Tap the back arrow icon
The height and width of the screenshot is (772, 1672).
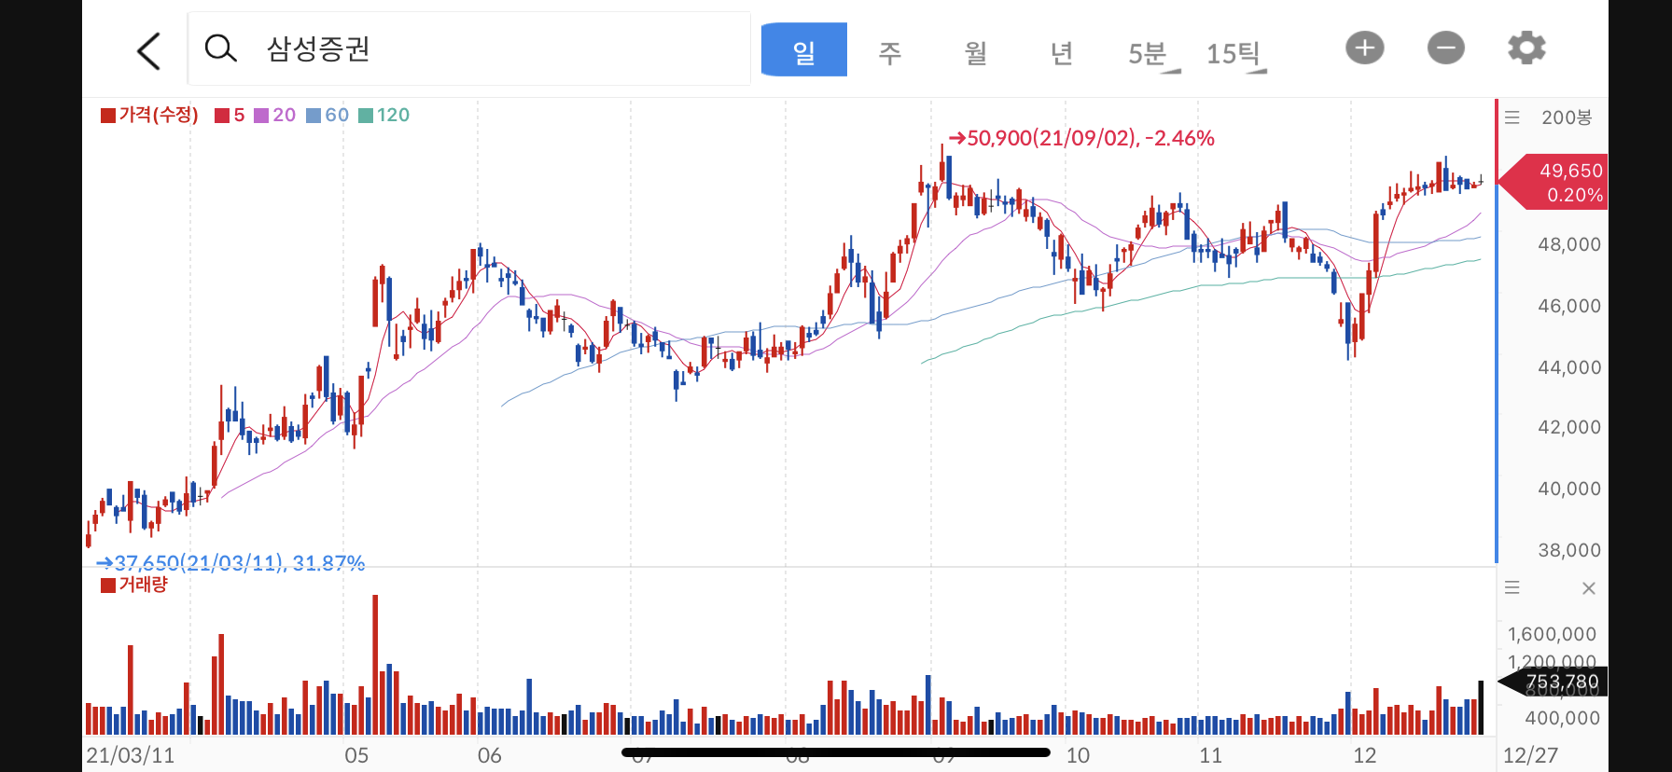pos(149,50)
